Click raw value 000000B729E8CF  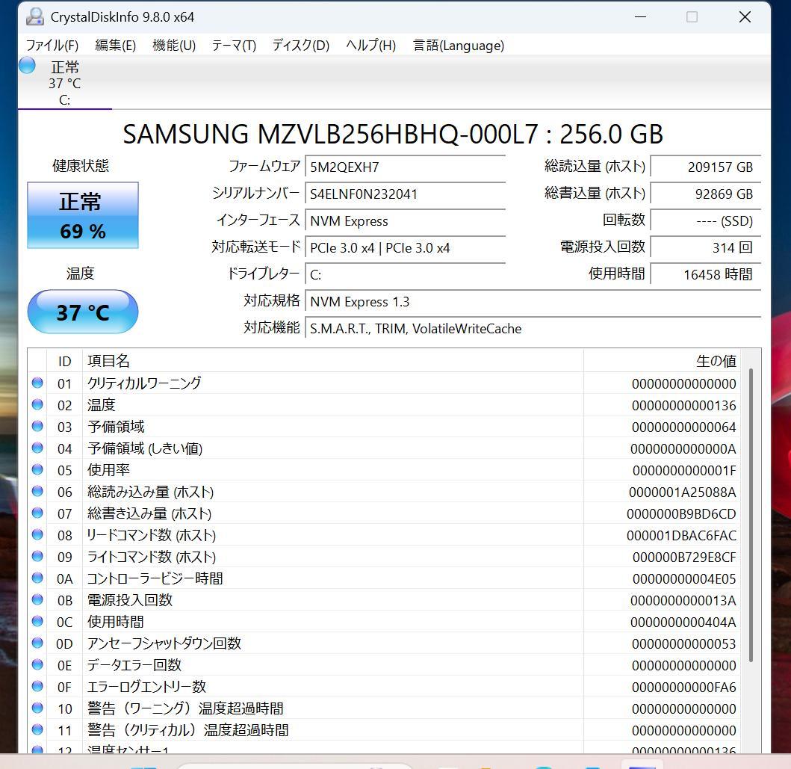pos(684,558)
